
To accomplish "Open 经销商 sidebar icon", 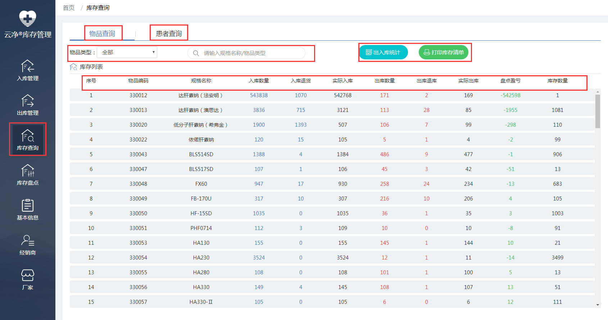I will point(28,240).
